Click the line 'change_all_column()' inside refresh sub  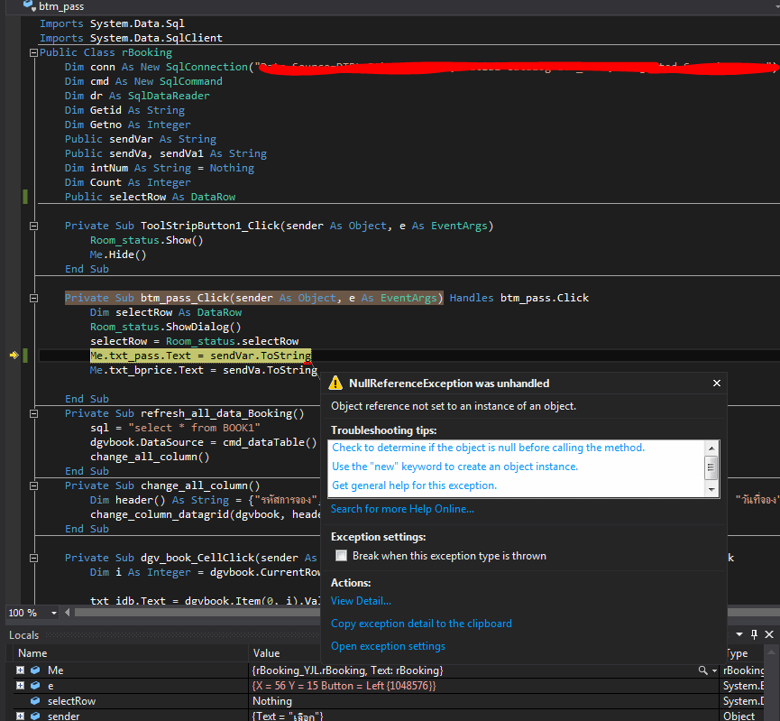tap(150, 457)
